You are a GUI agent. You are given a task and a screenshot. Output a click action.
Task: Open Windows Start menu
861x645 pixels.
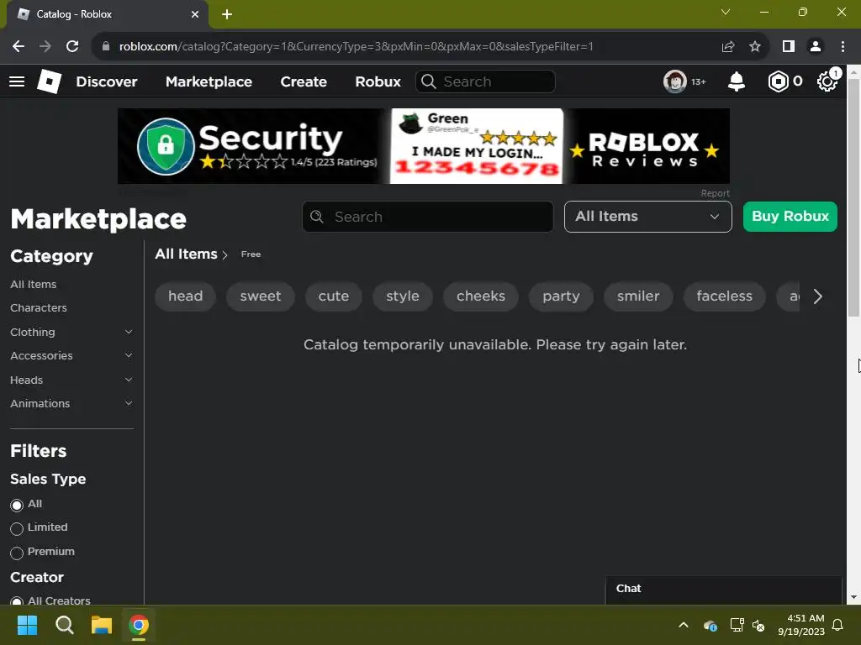click(27, 625)
